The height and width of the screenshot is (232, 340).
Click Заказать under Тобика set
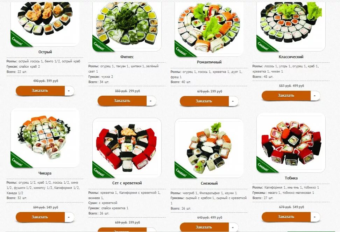tap(286, 217)
